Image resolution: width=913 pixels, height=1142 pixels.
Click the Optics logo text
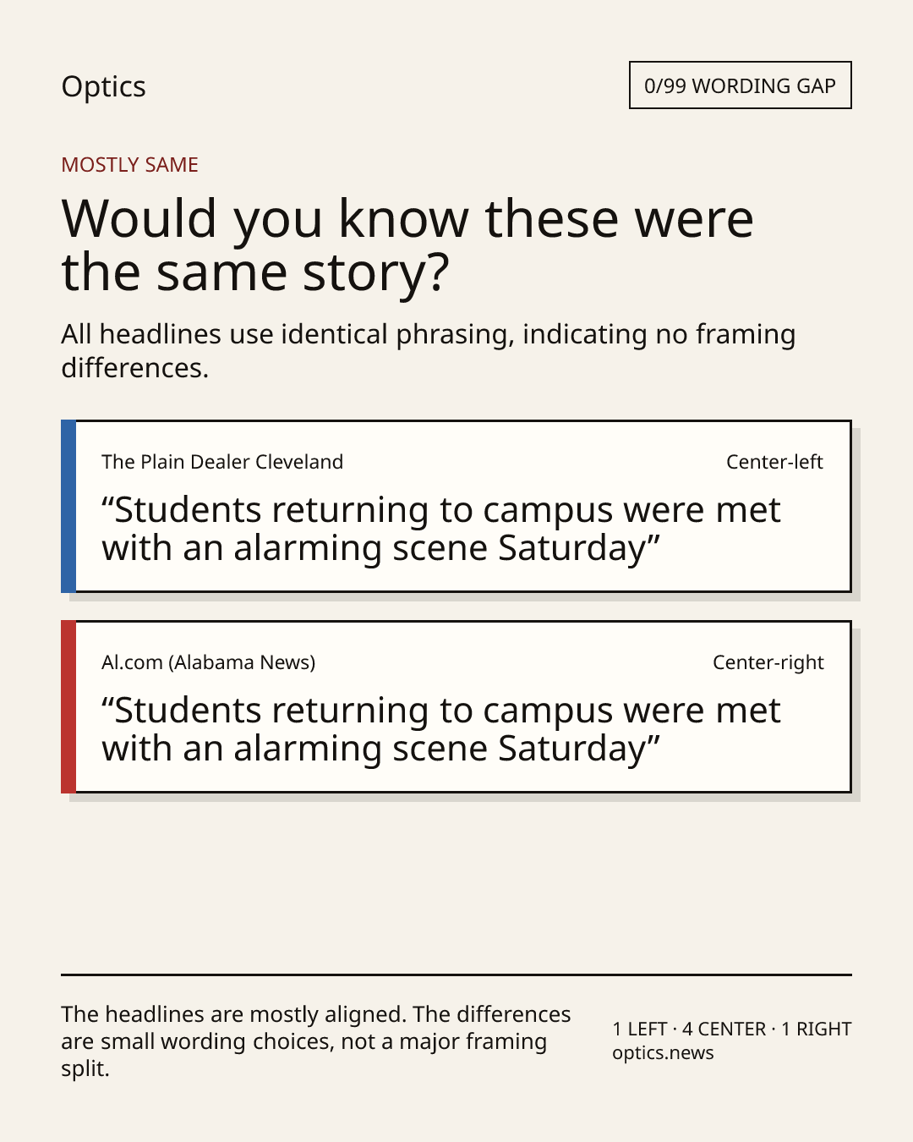coord(103,87)
